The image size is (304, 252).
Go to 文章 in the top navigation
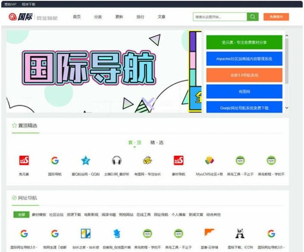(161, 17)
